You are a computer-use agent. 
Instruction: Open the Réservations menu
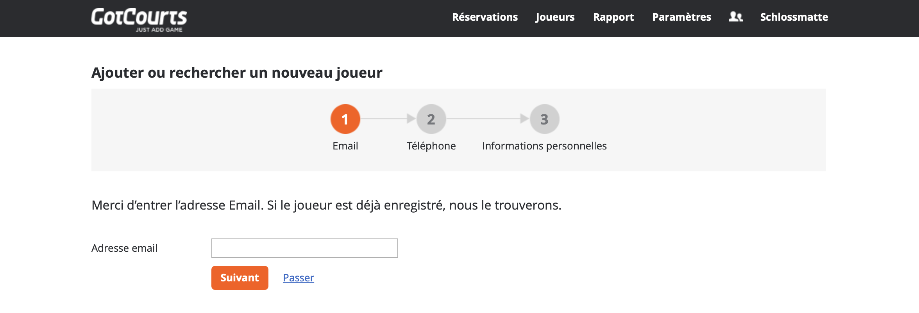click(x=485, y=17)
